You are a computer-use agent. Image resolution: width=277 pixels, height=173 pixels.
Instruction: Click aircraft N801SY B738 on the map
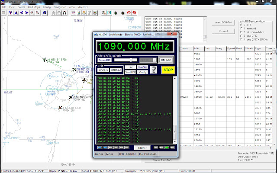point(45,60)
